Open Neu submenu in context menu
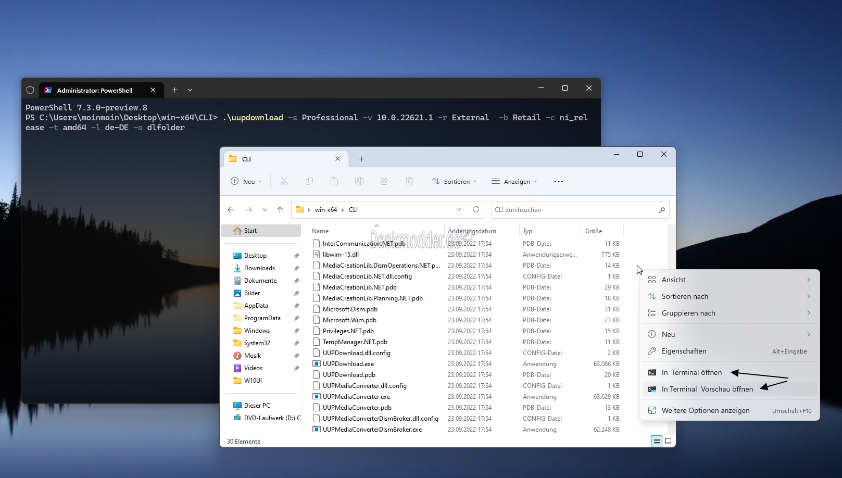Image resolution: width=842 pixels, height=478 pixels. [730, 334]
